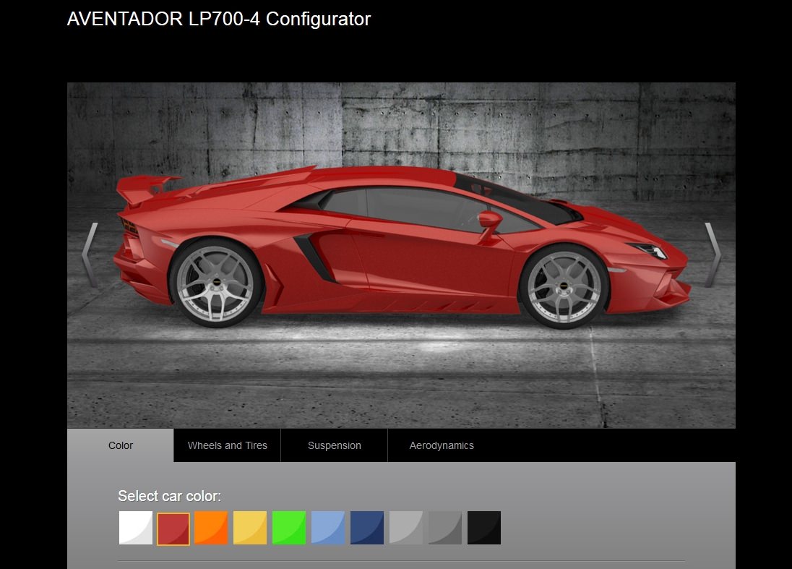
Task: Choose the light blue color swatch
Action: pyautogui.click(x=328, y=528)
